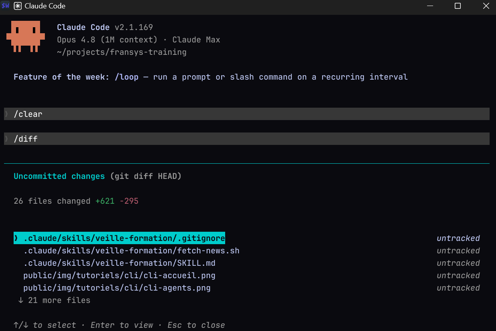Expand the 21 more files indicator
The image size is (496, 331).
pos(54,300)
